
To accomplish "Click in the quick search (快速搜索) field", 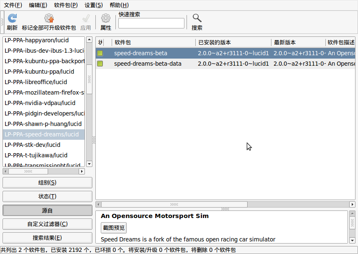I will 151,23.
